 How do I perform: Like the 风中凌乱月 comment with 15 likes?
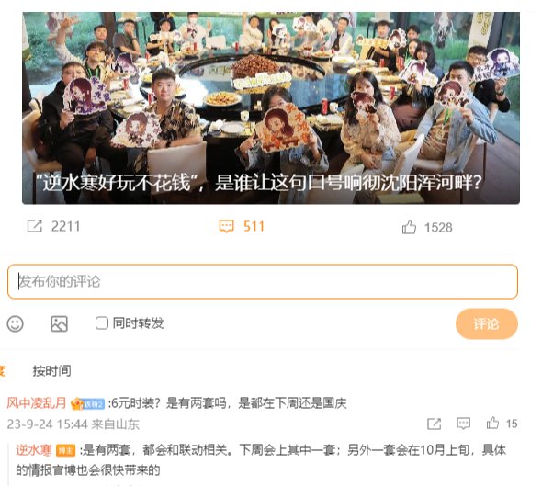tap(492, 424)
